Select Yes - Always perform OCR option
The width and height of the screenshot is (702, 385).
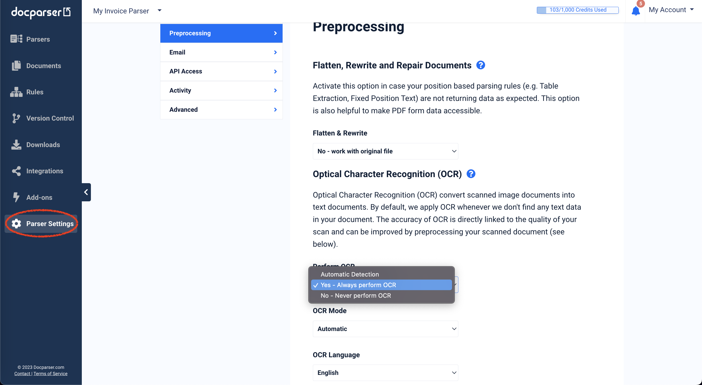coord(358,285)
